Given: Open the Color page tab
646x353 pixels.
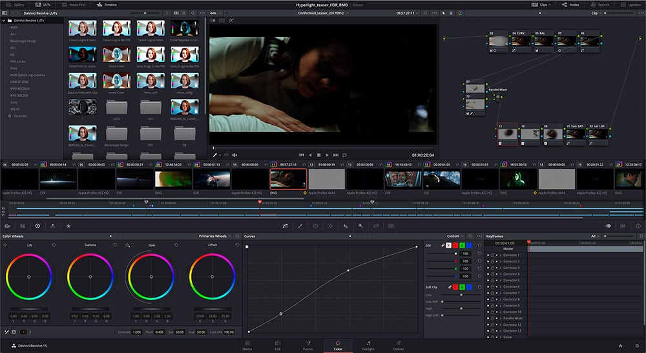Looking at the screenshot, I should coord(338,346).
